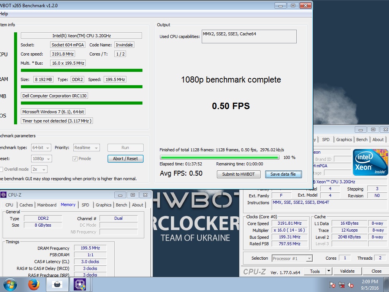Viewport: 389px width, 292px height.
Task: Click the Core speed 3191.8 MHz field
Action: pyautogui.click(x=63, y=54)
